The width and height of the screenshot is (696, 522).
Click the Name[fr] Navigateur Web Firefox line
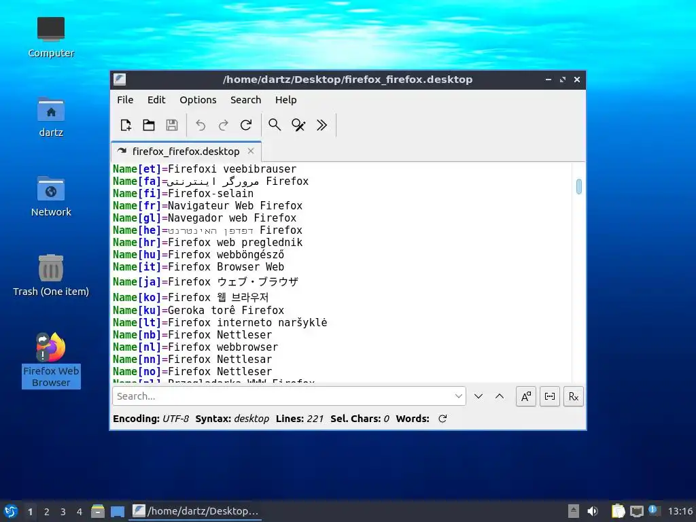(207, 205)
